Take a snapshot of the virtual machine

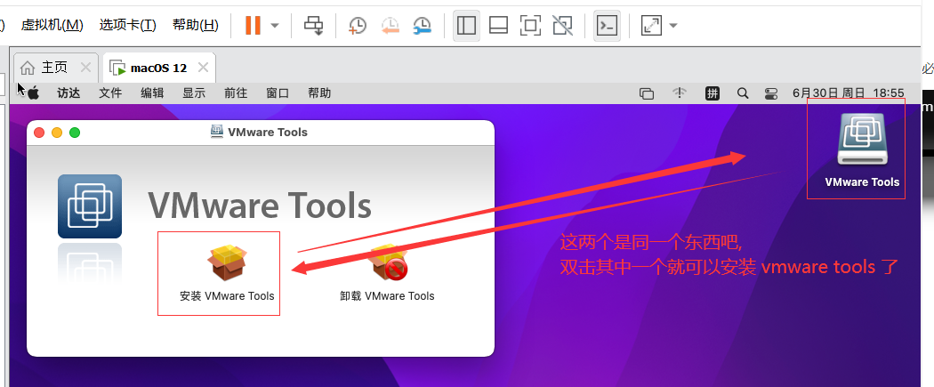(x=358, y=25)
